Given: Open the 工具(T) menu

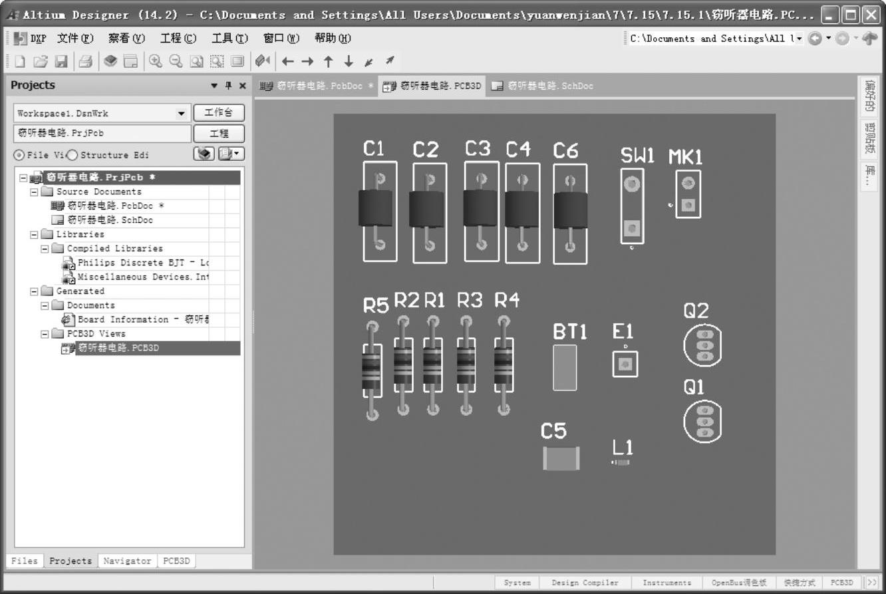Looking at the screenshot, I should [230, 39].
